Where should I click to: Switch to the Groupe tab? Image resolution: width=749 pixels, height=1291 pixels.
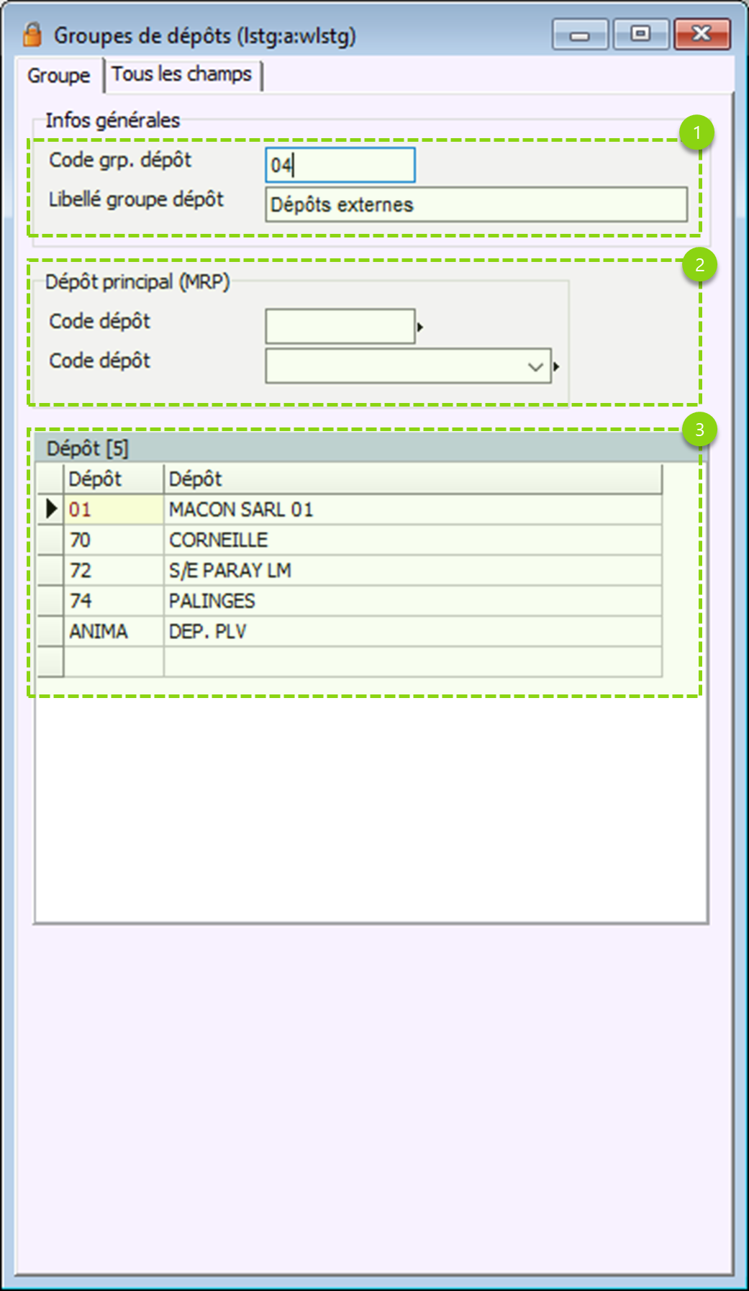[x=59, y=76]
